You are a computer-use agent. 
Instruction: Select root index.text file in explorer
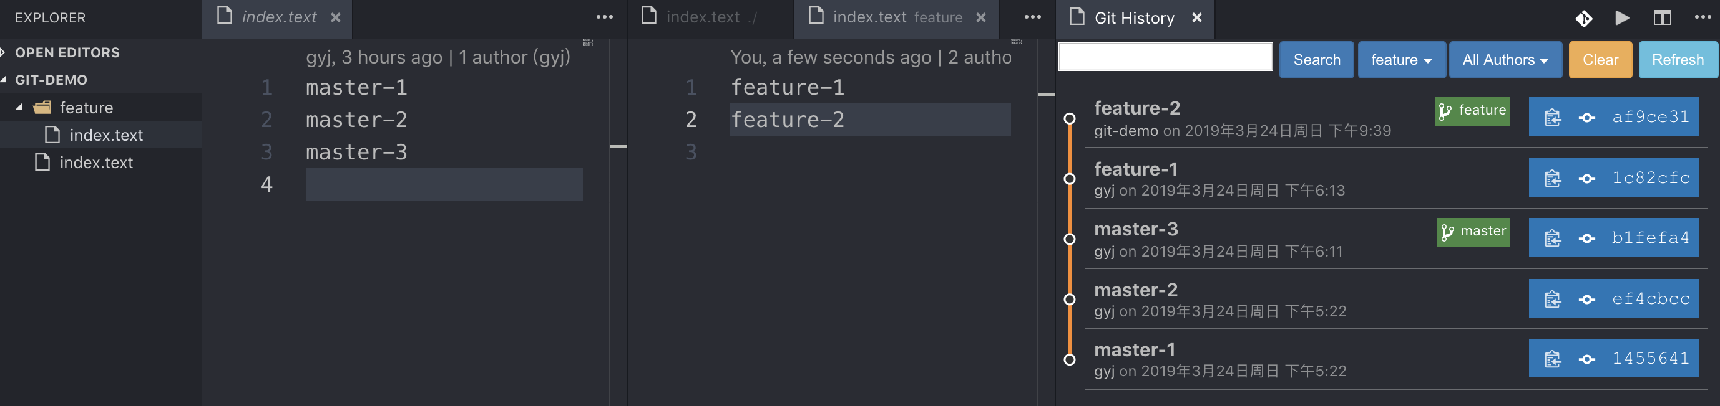point(95,163)
